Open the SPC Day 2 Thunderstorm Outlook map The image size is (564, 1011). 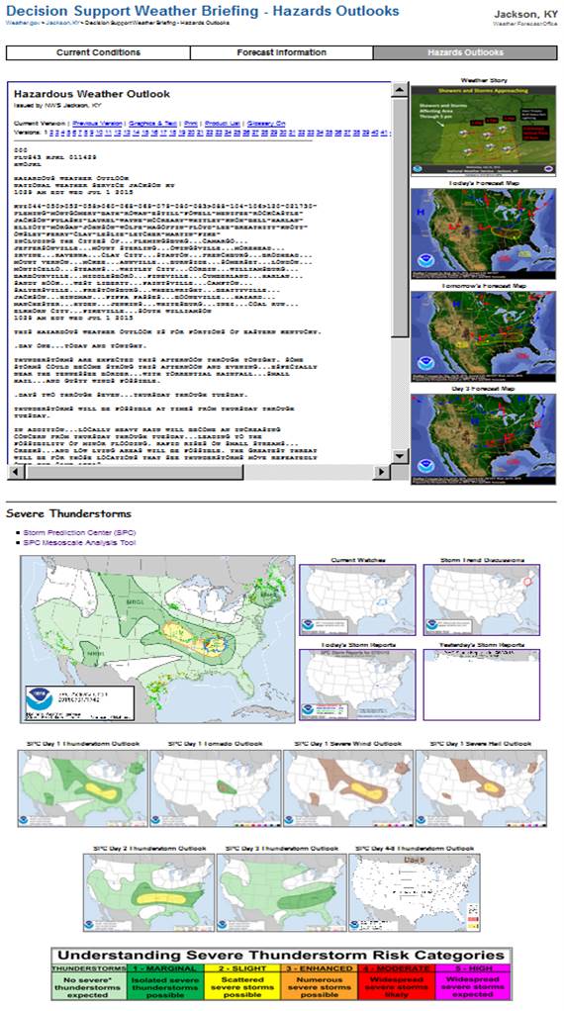point(148,893)
